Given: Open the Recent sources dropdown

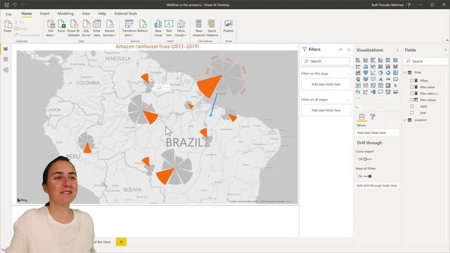Looking at the screenshot, I should (110, 28).
